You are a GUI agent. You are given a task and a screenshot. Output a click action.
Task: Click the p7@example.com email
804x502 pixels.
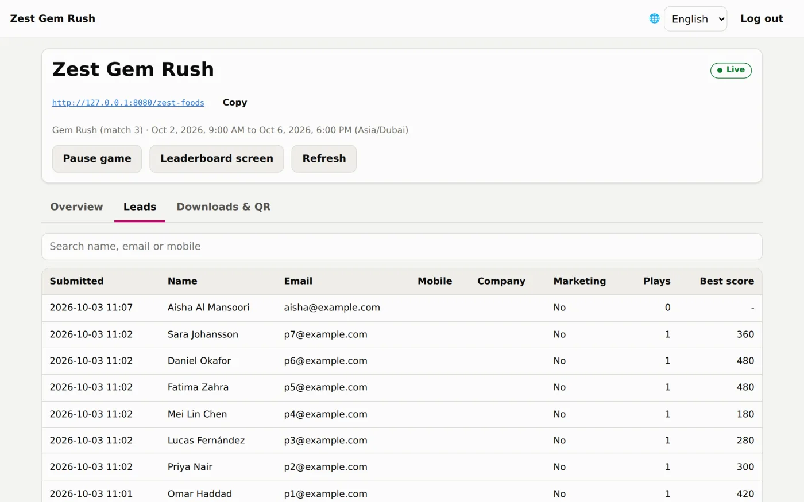pos(326,334)
